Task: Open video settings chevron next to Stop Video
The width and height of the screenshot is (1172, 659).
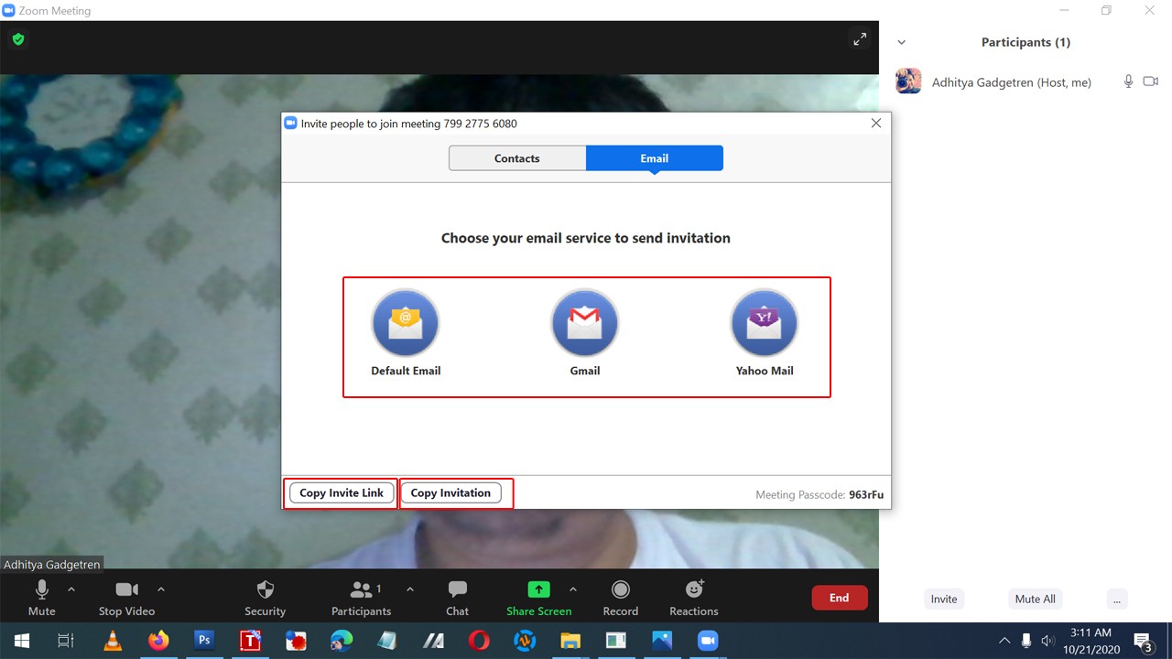Action: 160,589
